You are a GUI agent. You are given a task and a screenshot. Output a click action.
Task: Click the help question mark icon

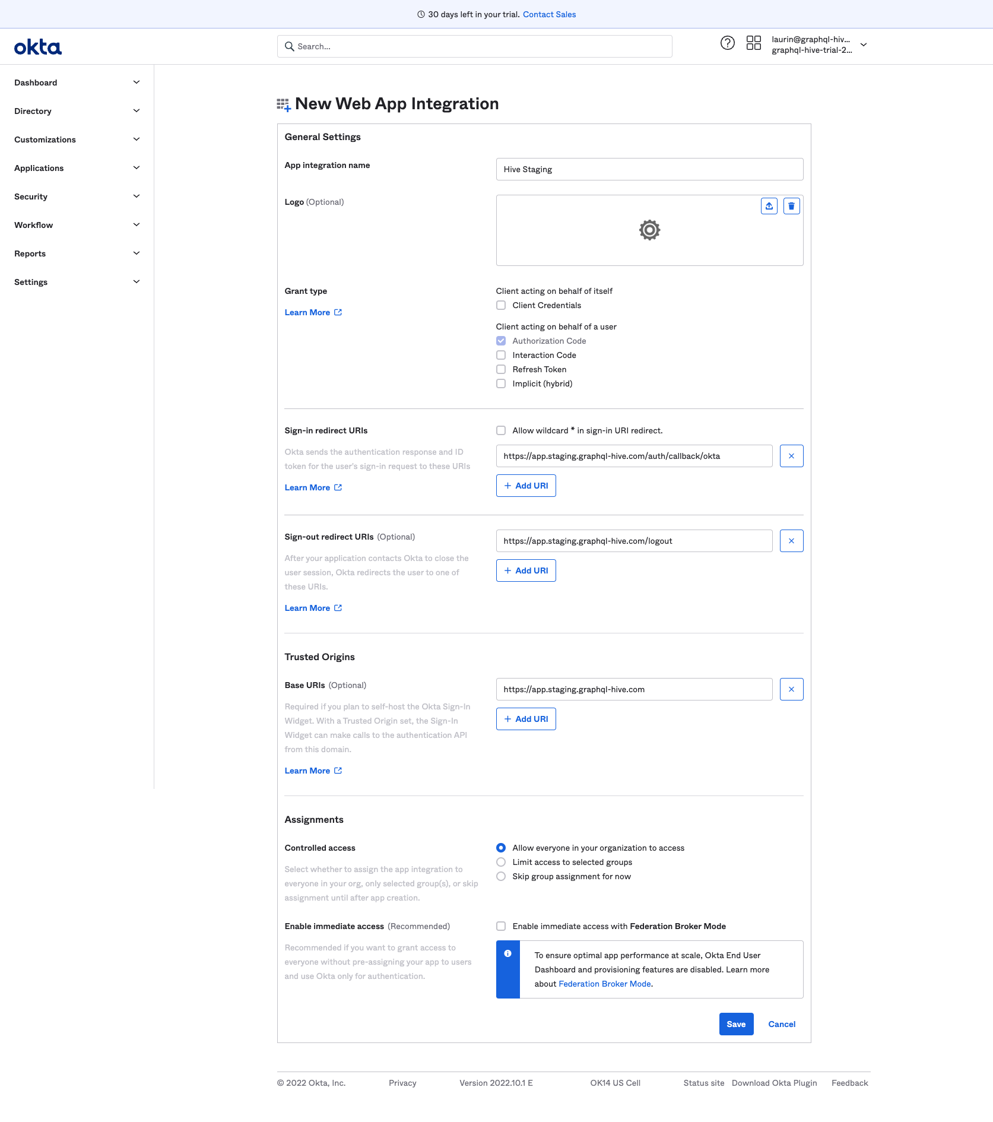728,43
